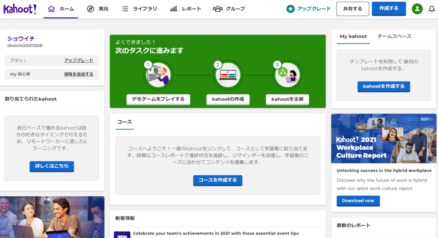
Task: Click the Download now button
Action: point(358,200)
